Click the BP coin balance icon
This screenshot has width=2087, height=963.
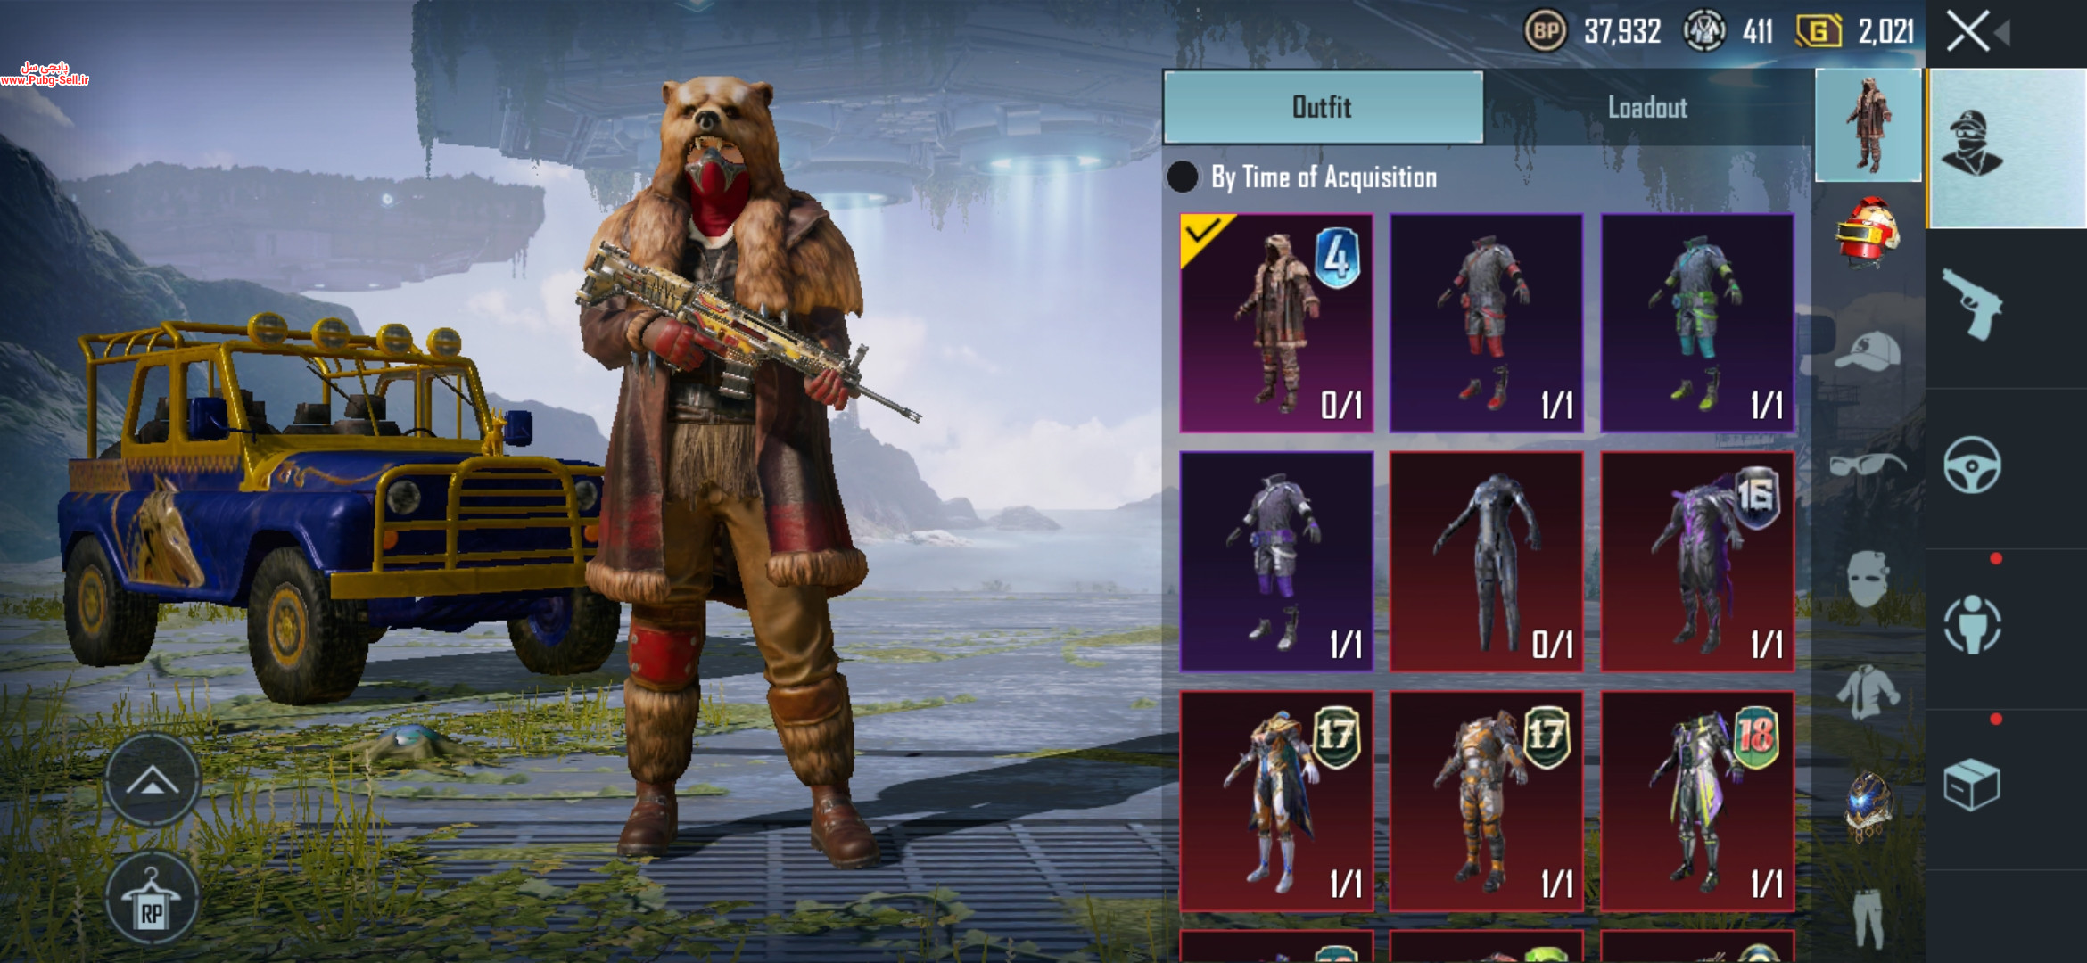[1545, 31]
